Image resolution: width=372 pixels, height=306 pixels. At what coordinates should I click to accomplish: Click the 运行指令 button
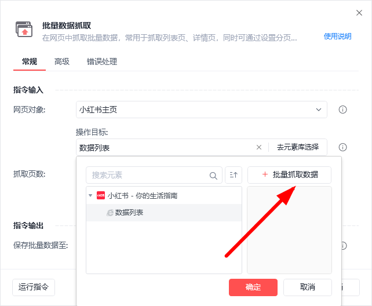click(x=34, y=287)
